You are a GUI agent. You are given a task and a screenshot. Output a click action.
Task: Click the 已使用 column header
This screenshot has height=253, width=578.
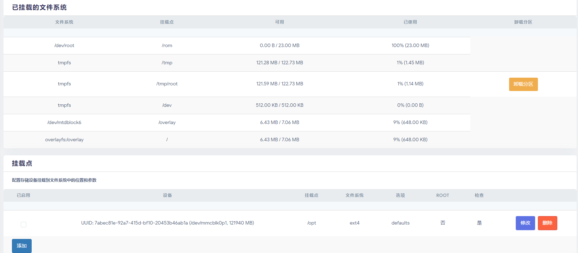coord(410,22)
